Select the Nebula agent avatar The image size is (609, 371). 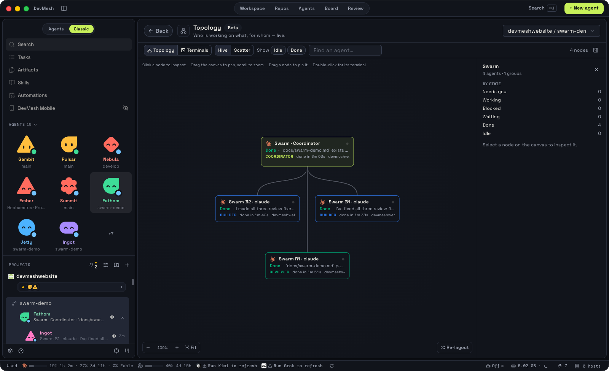click(x=111, y=145)
